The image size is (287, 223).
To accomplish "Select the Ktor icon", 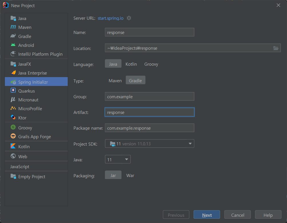I will [x=13, y=117].
